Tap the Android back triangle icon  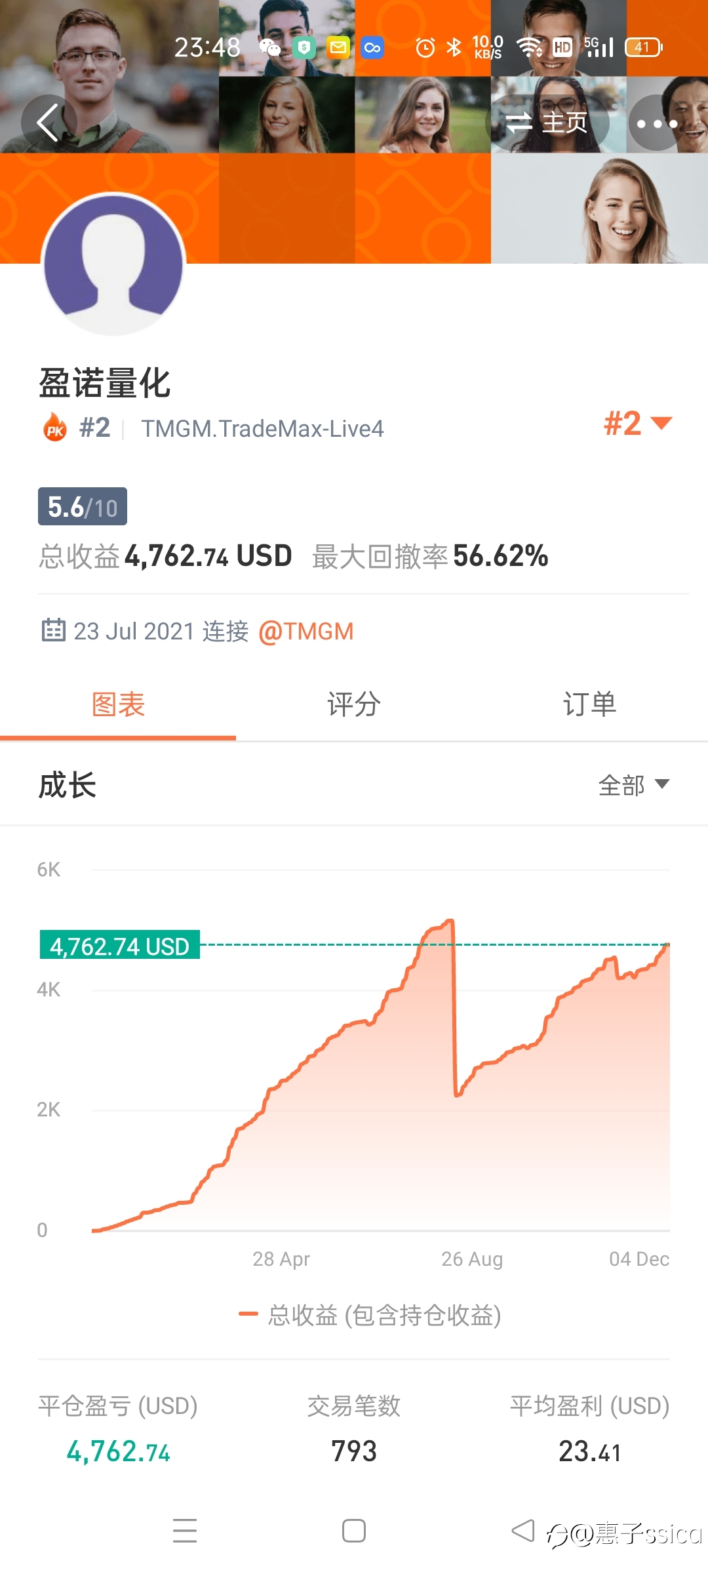pyautogui.click(x=523, y=1531)
